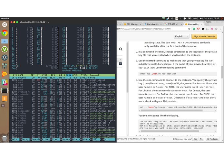
Task: Click the small search button in AWS sidebar
Action: pos(120,64)
